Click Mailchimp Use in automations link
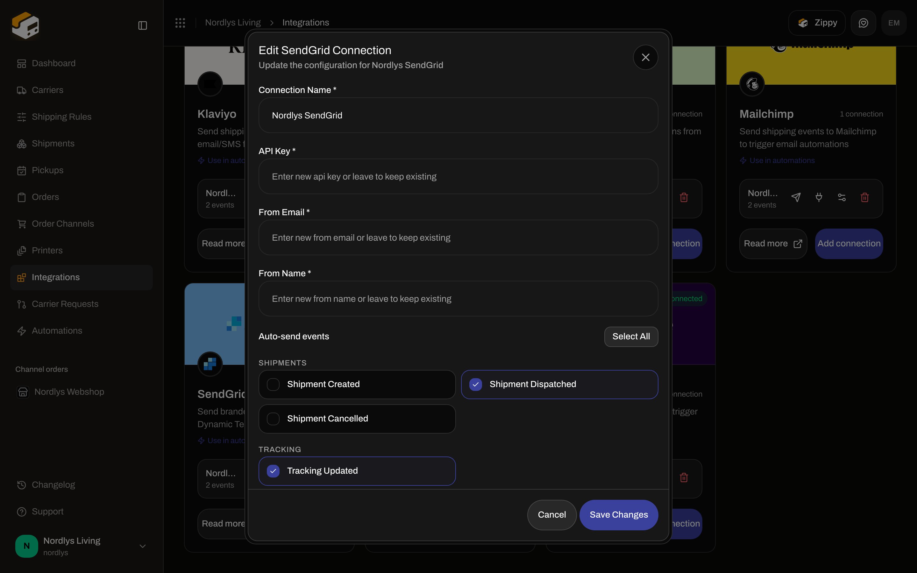The image size is (917, 573). tap(777, 161)
